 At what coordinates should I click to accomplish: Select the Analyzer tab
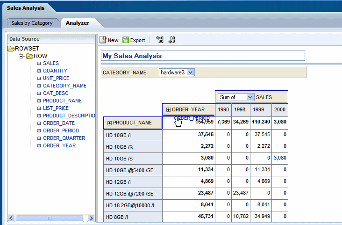(77, 23)
